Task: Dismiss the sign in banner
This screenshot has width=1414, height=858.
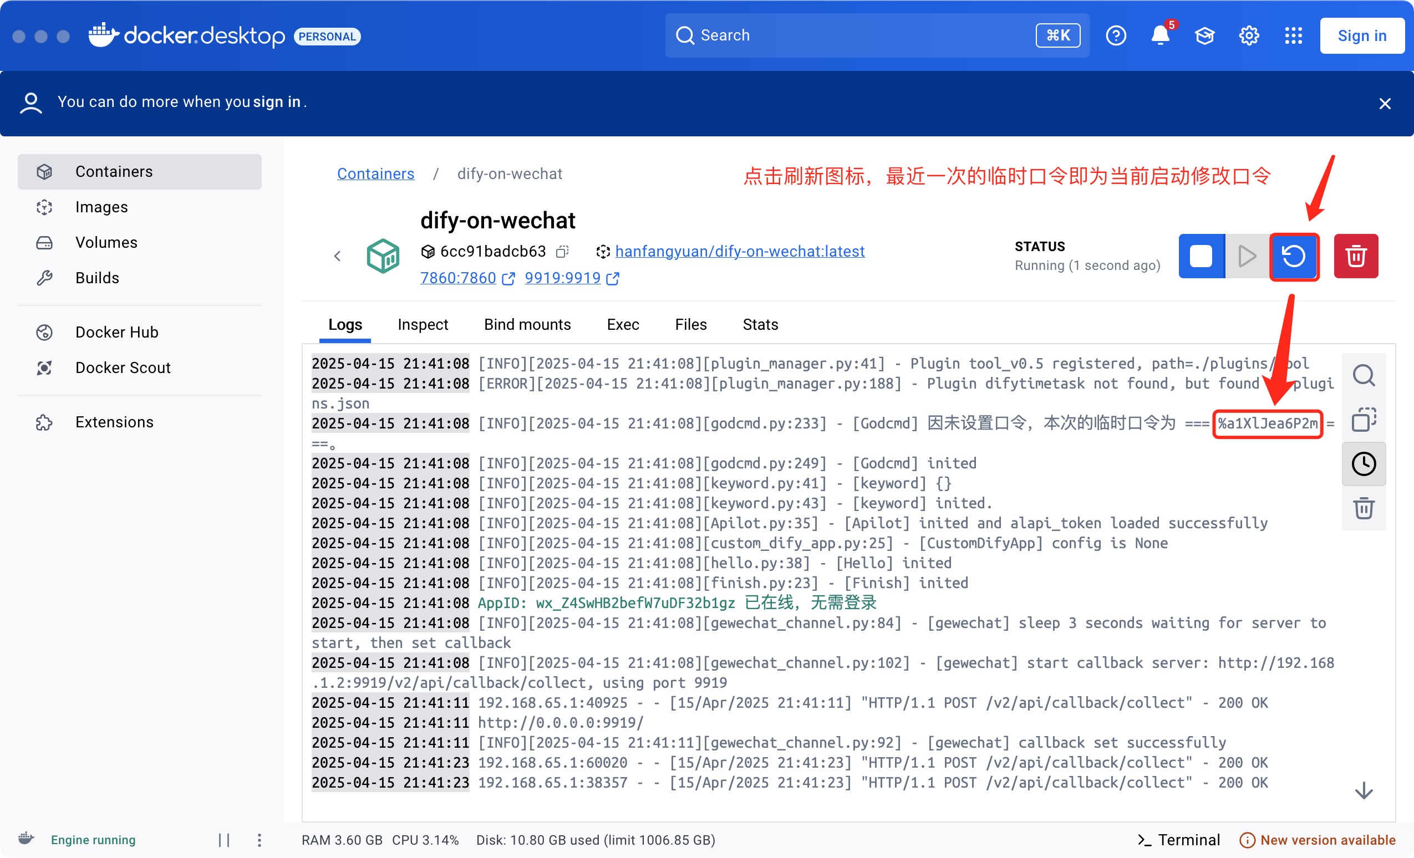Action: pyautogui.click(x=1384, y=104)
